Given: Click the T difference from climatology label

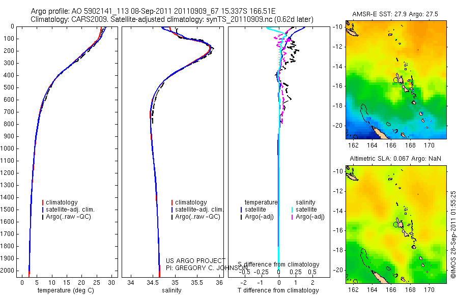Looking at the screenshot, I should tap(278, 290).
